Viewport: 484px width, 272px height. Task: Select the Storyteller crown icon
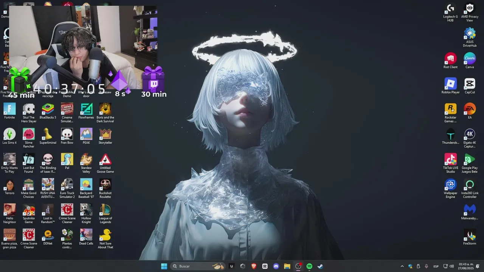(105, 136)
